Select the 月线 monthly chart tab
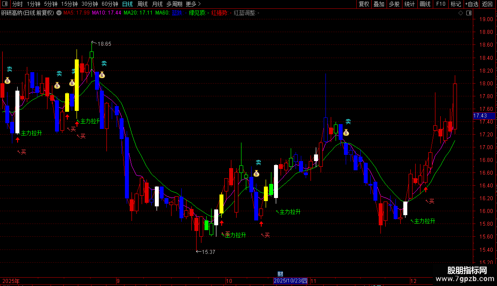 click(x=157, y=4)
